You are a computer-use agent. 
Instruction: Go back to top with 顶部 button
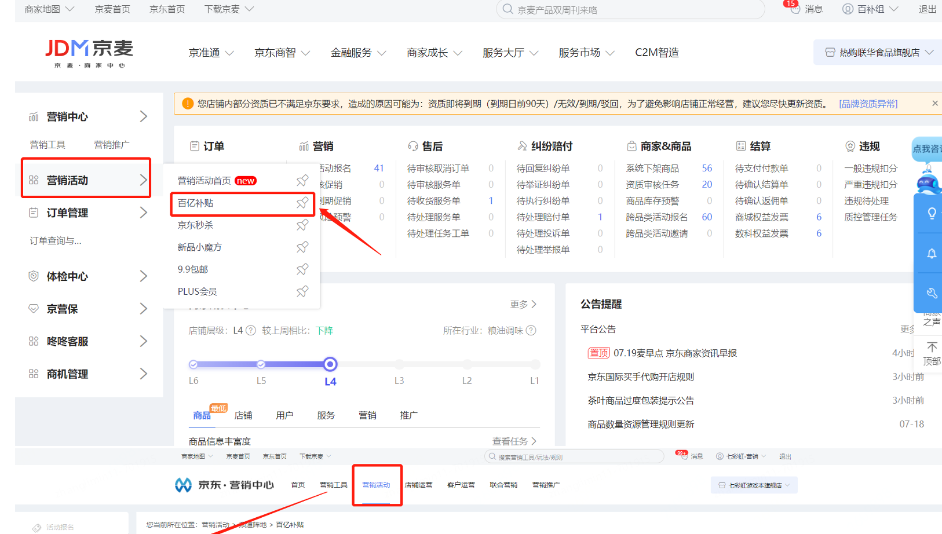pyautogui.click(x=932, y=354)
